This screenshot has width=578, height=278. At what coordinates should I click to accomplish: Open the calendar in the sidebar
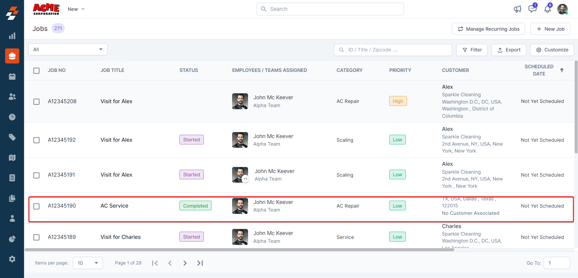click(12, 76)
